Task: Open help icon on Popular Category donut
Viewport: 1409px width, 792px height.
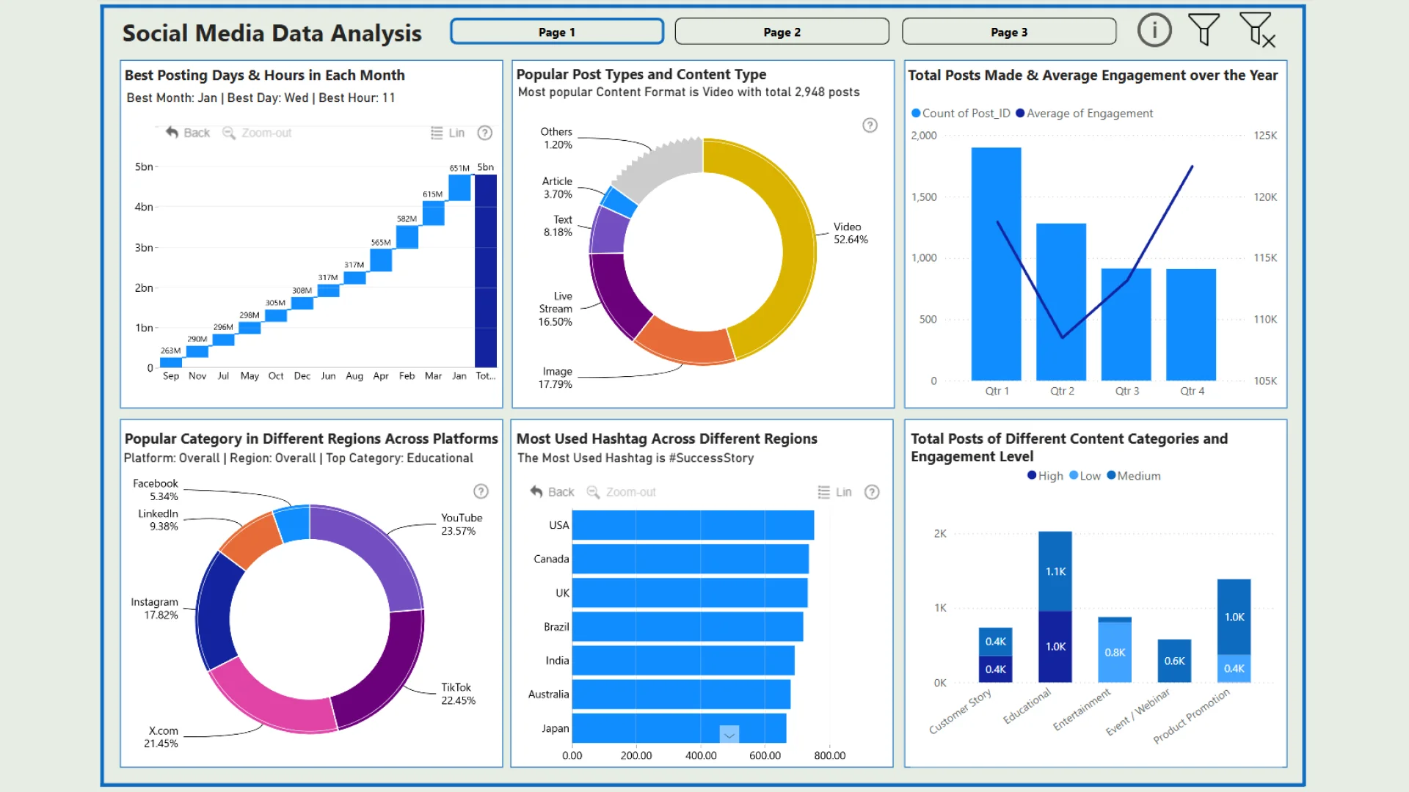Action: coord(481,491)
